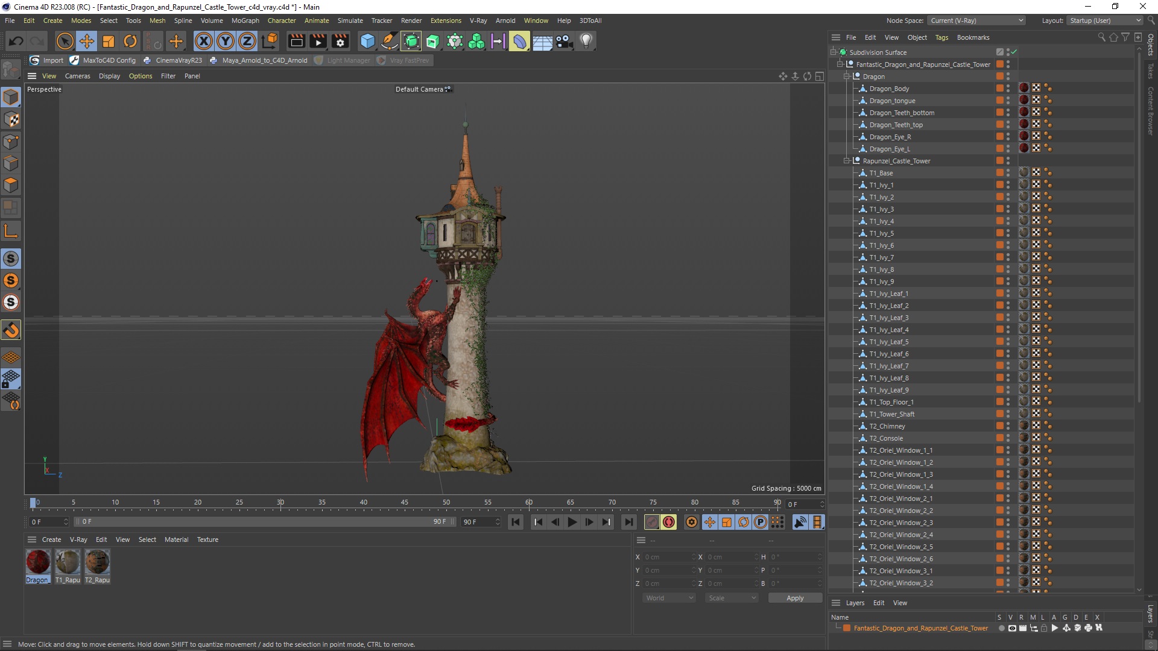Toggle Enable Snap magnet icon
Viewport: 1158px width, 651px height.
[x=11, y=330]
